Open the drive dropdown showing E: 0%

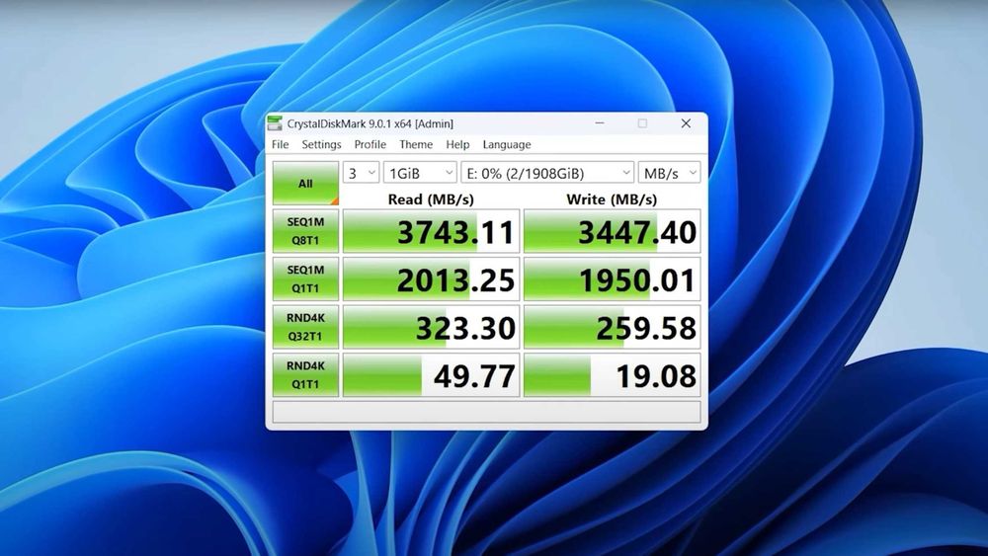click(547, 173)
